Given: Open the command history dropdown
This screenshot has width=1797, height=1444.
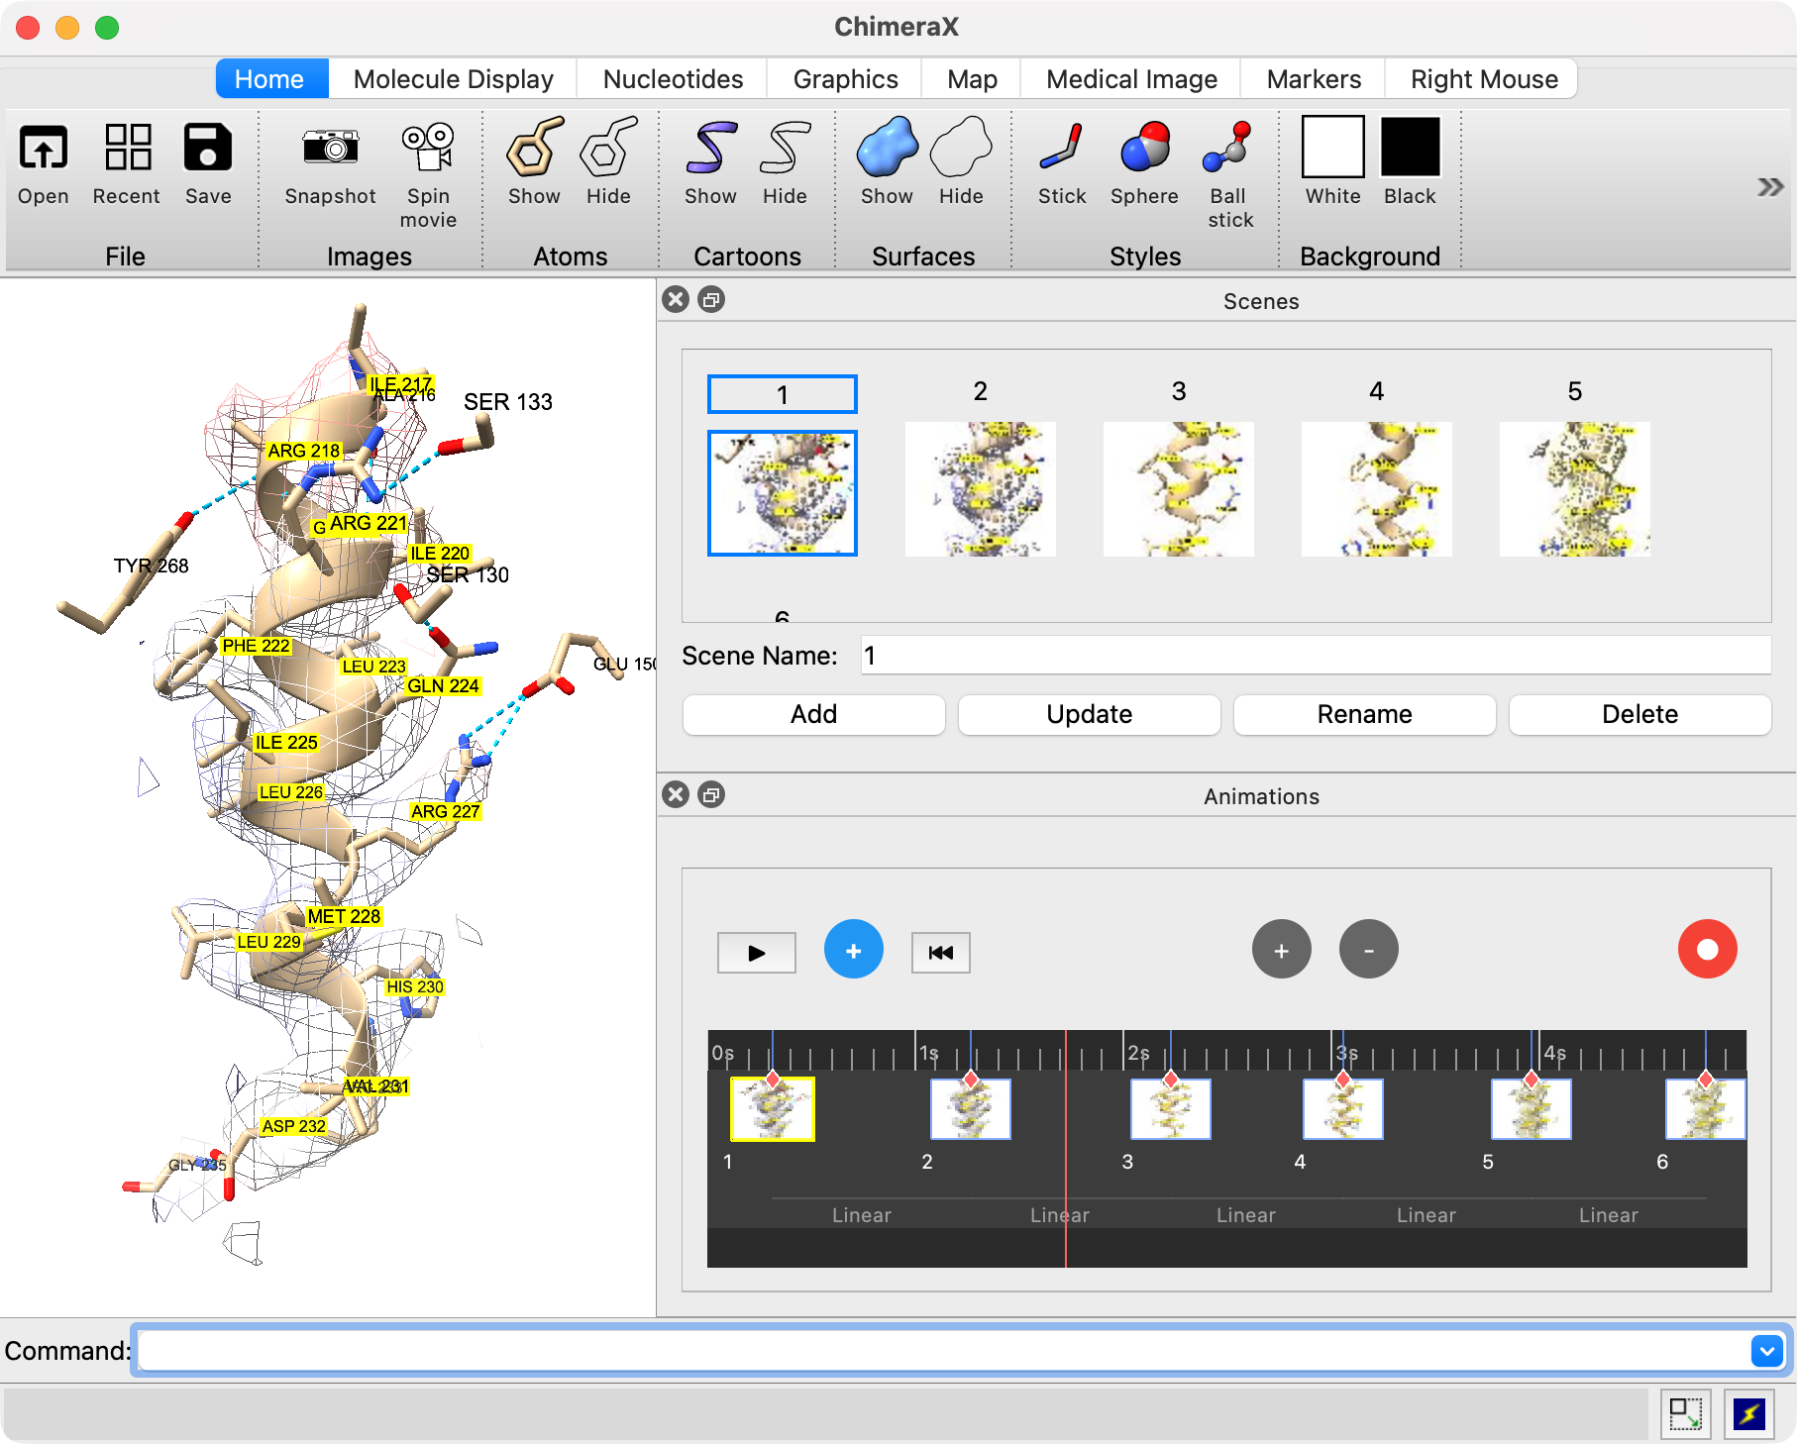Looking at the screenshot, I should (1766, 1350).
